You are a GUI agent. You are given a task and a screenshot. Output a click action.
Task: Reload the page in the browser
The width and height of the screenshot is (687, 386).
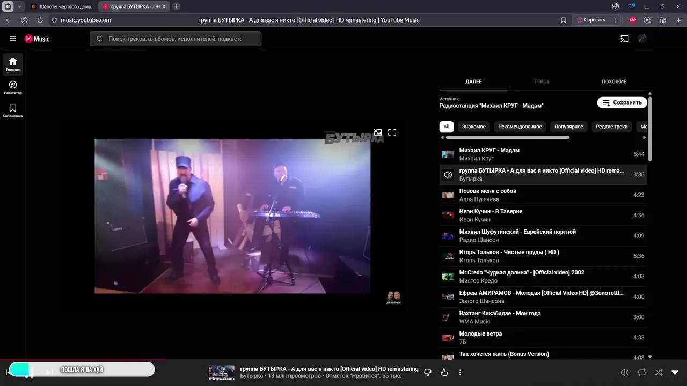click(x=40, y=20)
